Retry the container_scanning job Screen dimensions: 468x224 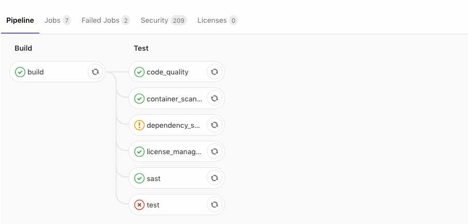214,98
